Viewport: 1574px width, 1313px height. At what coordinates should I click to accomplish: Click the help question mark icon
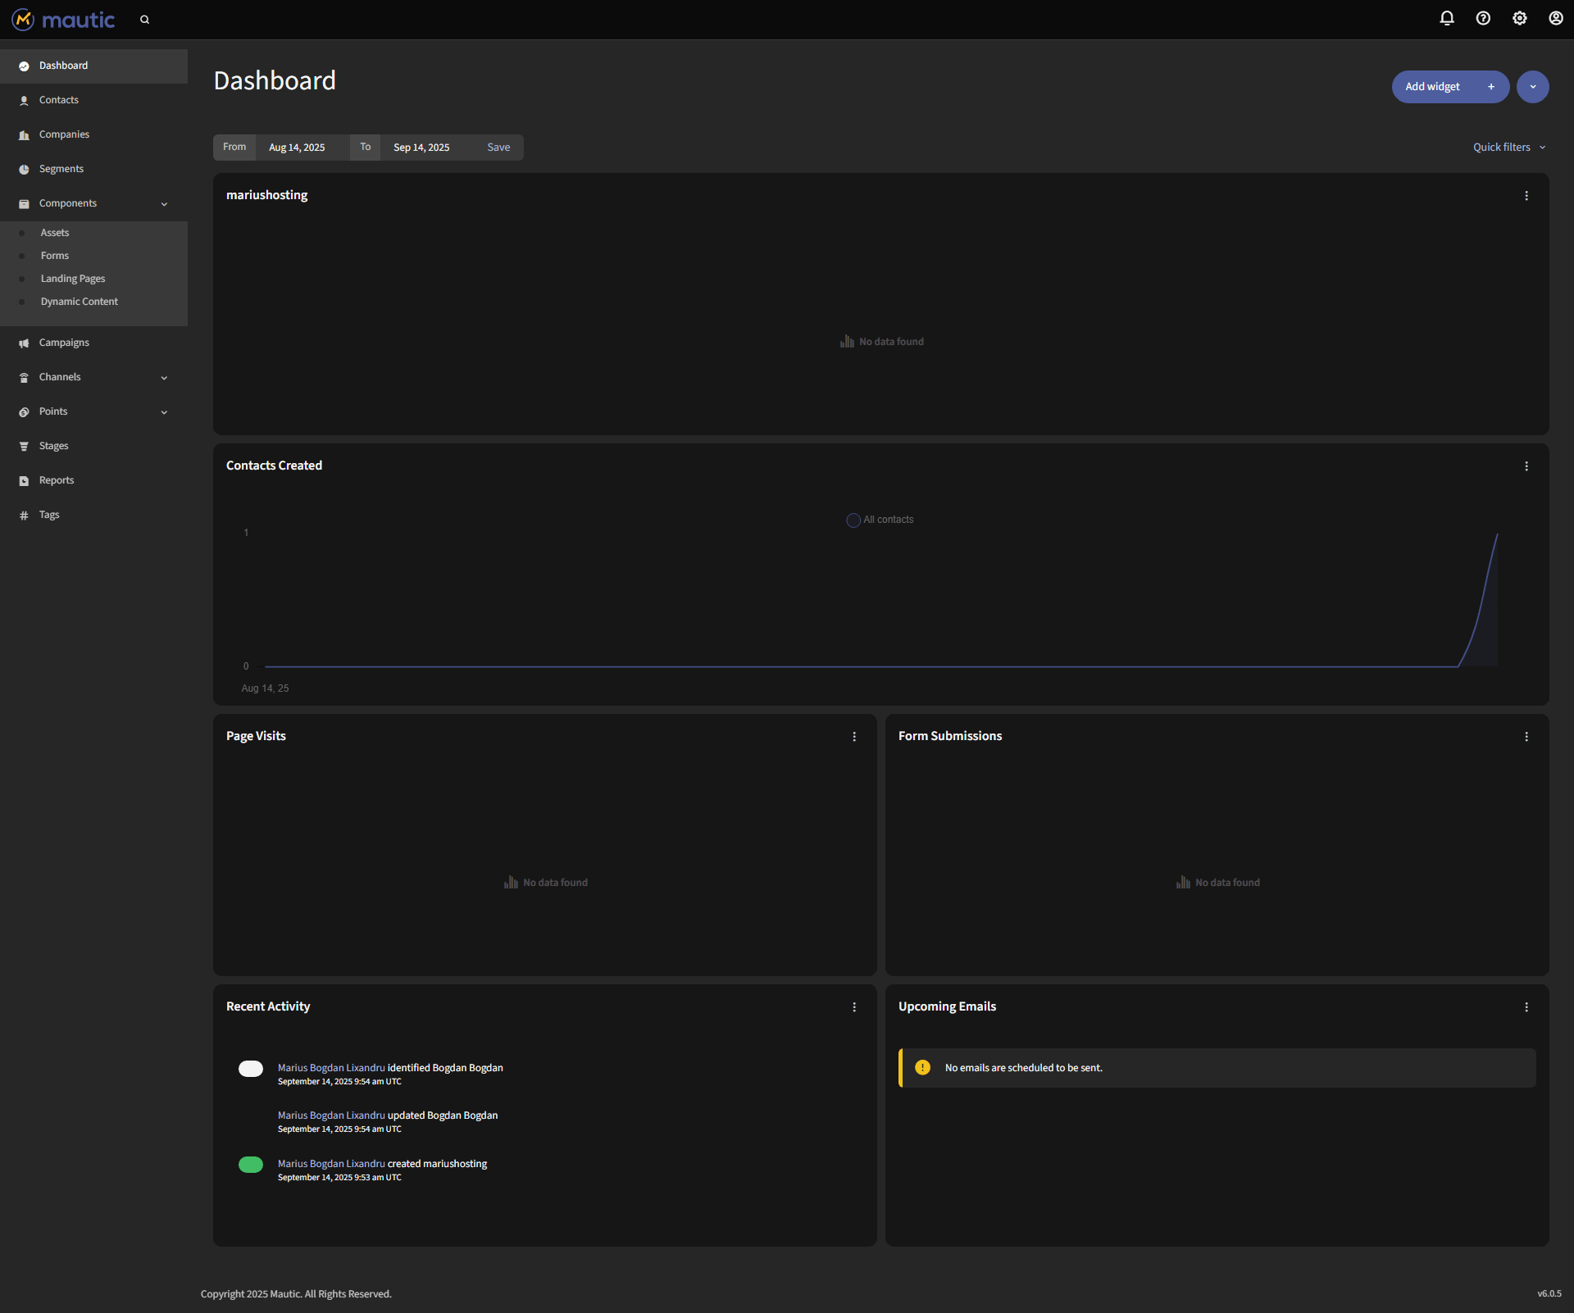tap(1483, 18)
